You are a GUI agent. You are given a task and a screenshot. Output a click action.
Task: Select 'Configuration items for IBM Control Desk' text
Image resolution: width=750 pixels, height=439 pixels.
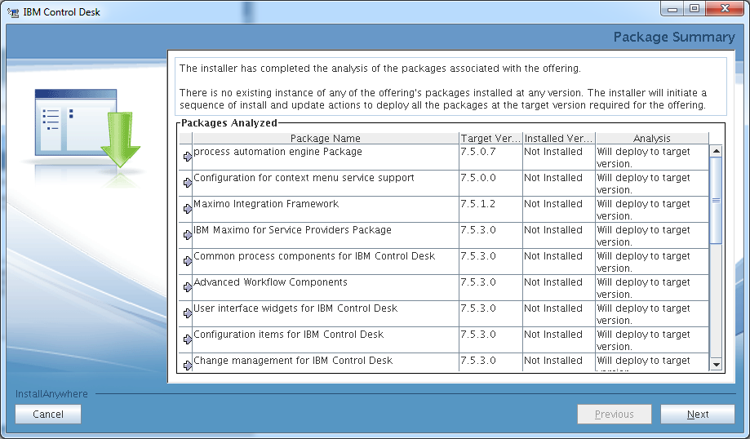tap(288, 335)
